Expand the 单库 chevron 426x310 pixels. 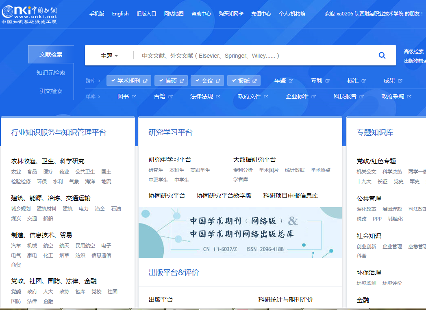click(x=99, y=97)
